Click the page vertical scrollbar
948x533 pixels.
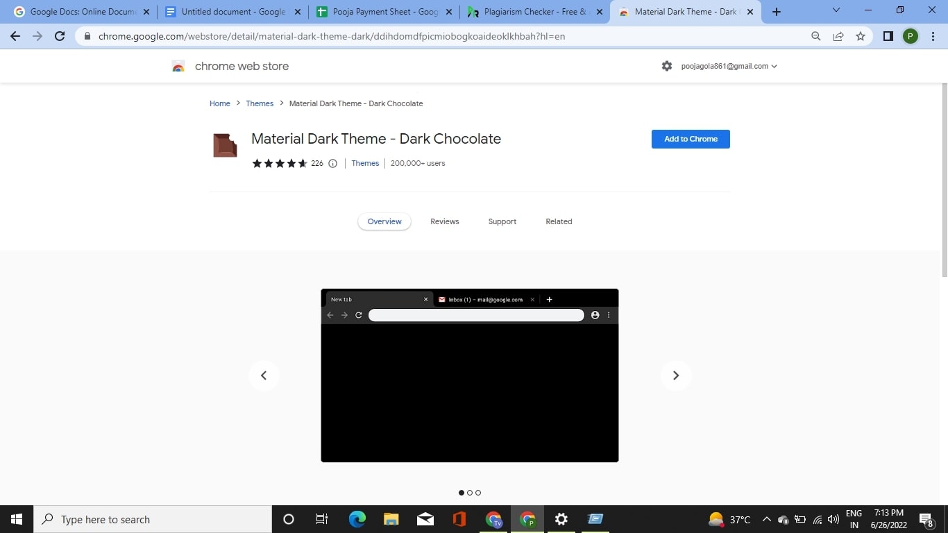pos(944,180)
